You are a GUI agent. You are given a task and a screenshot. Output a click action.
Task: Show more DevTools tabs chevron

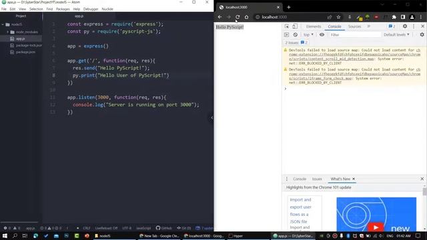point(369,27)
